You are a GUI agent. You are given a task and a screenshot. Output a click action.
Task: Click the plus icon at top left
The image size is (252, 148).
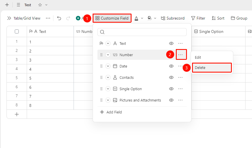[7, 5]
